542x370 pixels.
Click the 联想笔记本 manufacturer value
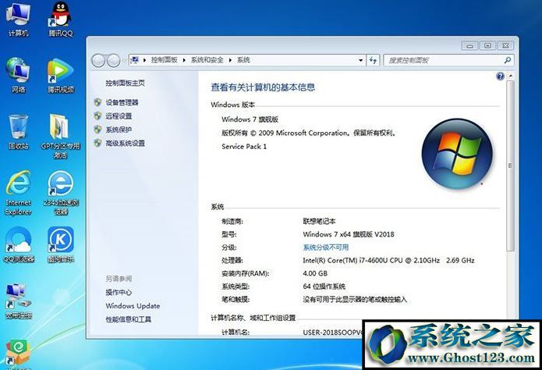(319, 221)
